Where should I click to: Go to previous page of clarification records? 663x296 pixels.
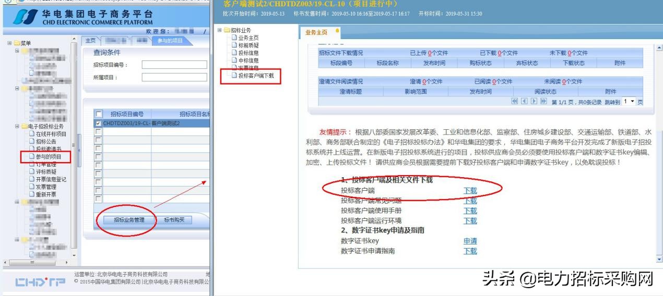(x=525, y=101)
